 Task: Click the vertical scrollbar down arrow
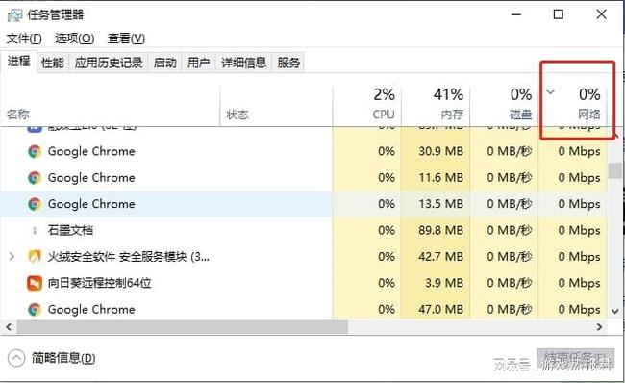click(x=615, y=311)
